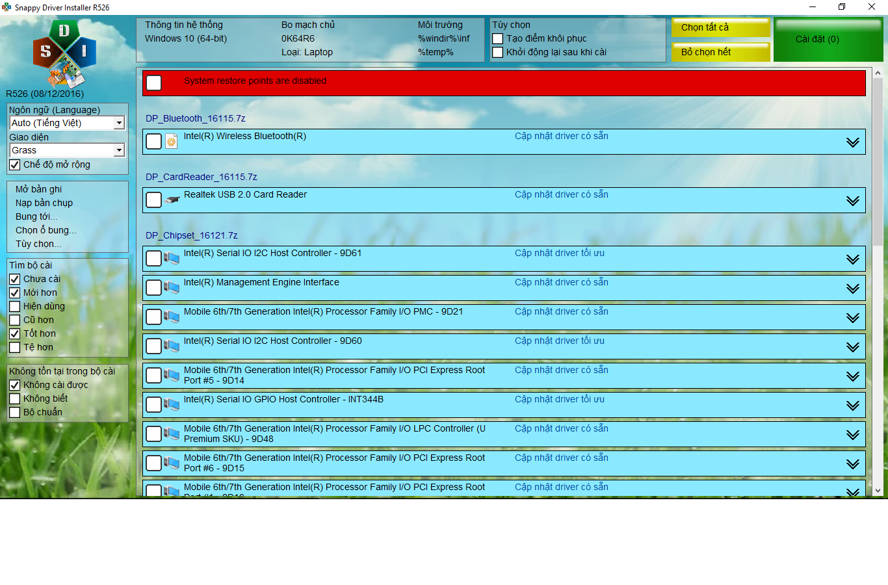Check the Cũ hơn filter

[x=15, y=320]
